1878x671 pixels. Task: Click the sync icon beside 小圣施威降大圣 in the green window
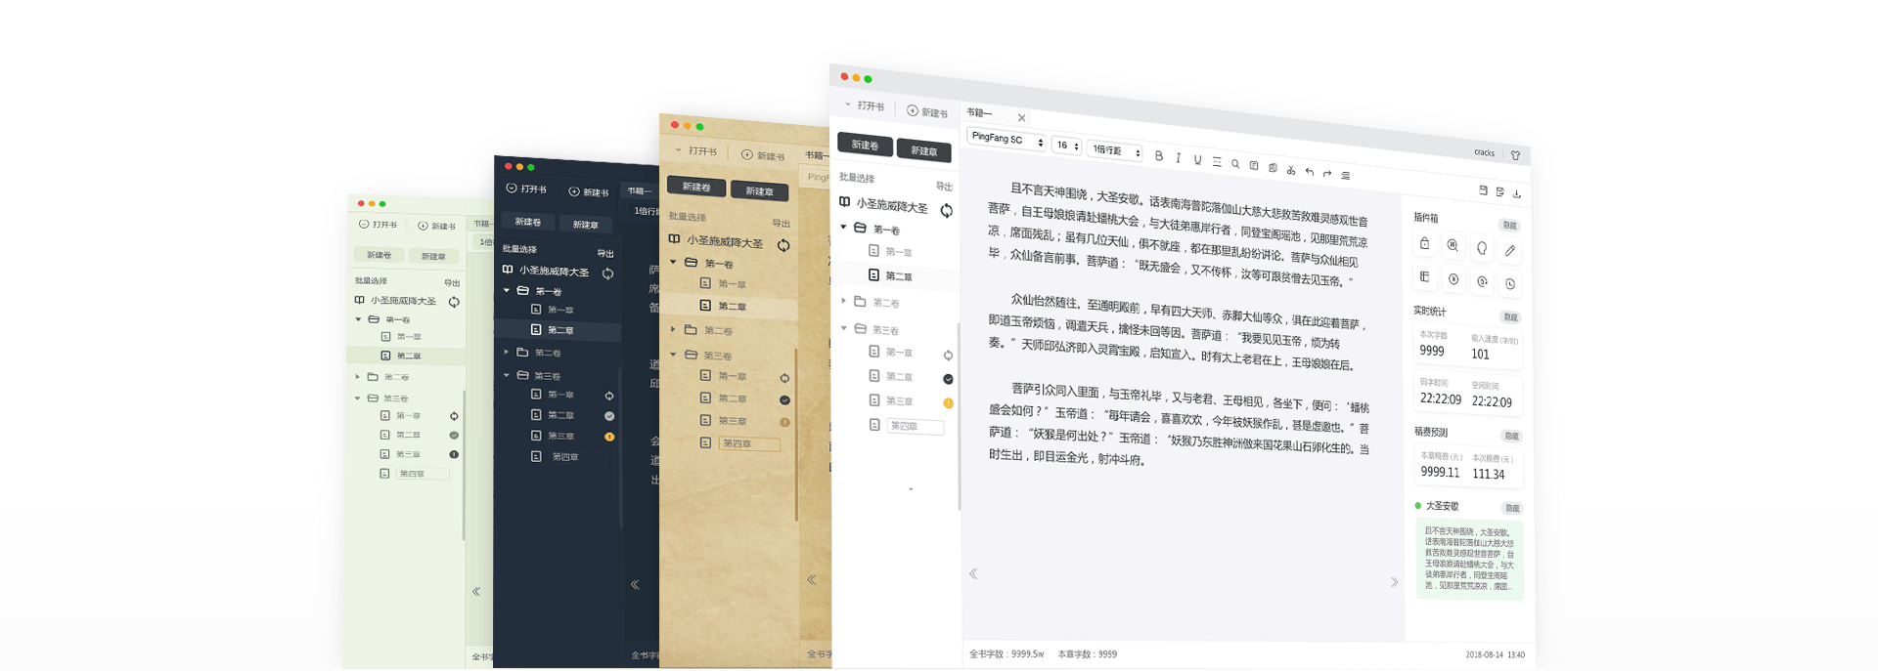click(x=454, y=302)
